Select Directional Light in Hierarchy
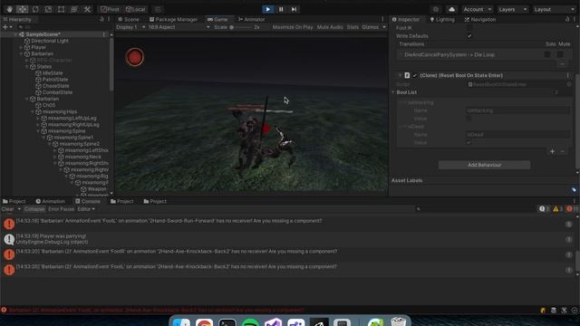This screenshot has width=580, height=326. click(x=50, y=41)
